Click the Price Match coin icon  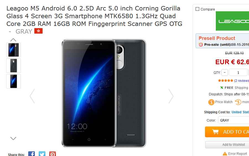point(211,102)
